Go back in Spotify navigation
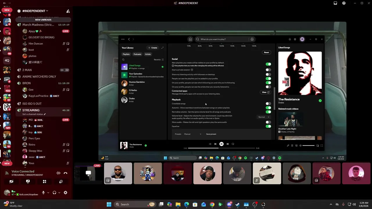The image size is (372, 209). tap(129, 39)
